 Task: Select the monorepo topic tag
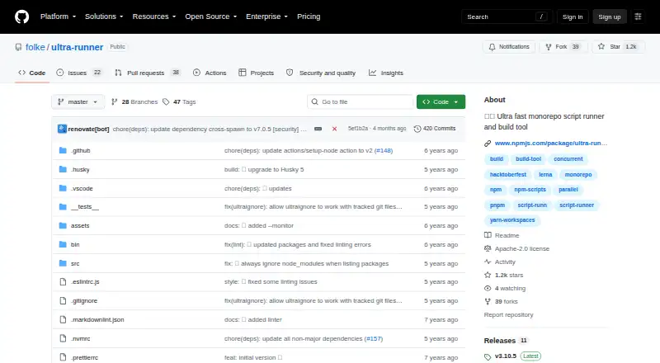pos(578,174)
